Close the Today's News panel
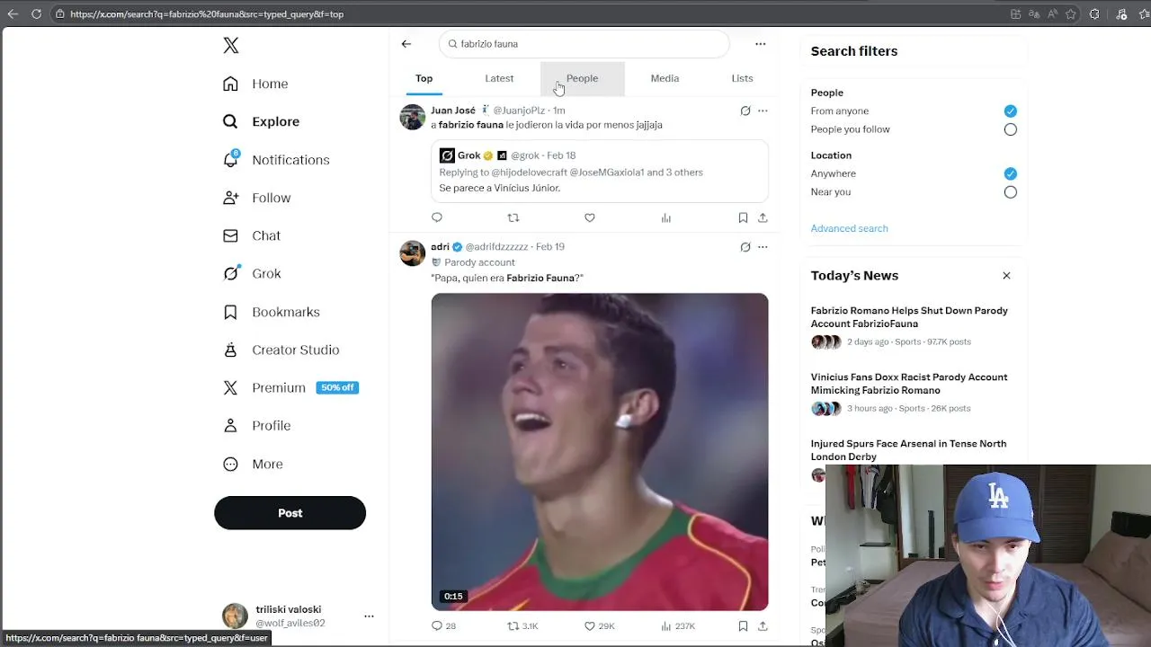This screenshot has height=647, width=1151. [1006, 276]
